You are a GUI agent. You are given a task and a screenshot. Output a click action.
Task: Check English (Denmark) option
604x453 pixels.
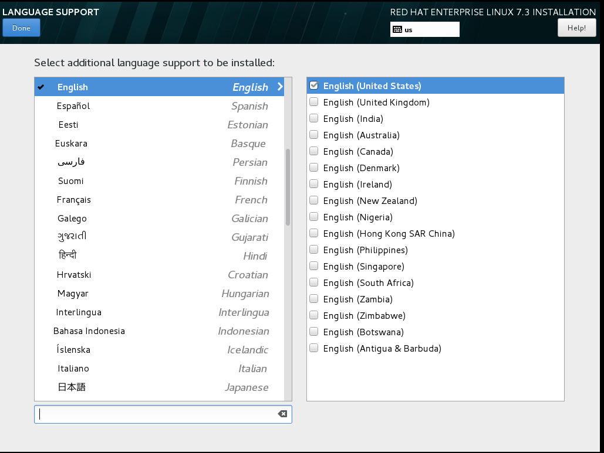[x=314, y=168]
